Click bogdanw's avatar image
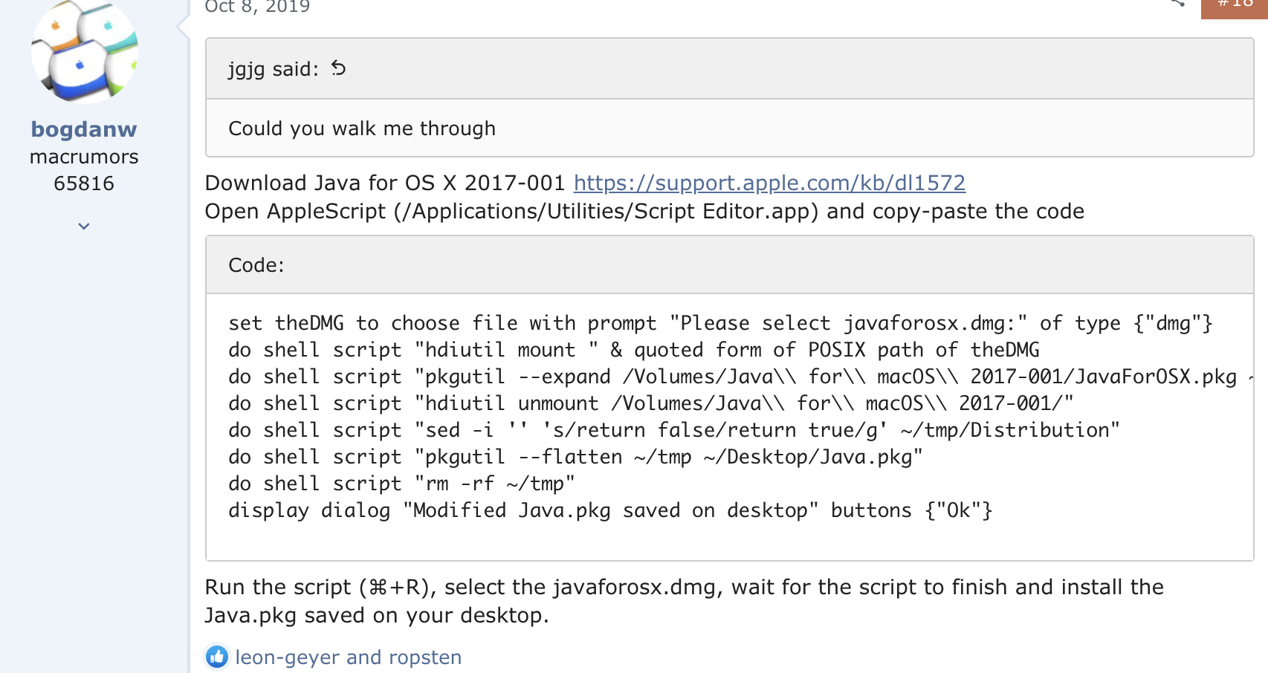Image resolution: width=1268 pixels, height=673 pixels. pos(85,51)
